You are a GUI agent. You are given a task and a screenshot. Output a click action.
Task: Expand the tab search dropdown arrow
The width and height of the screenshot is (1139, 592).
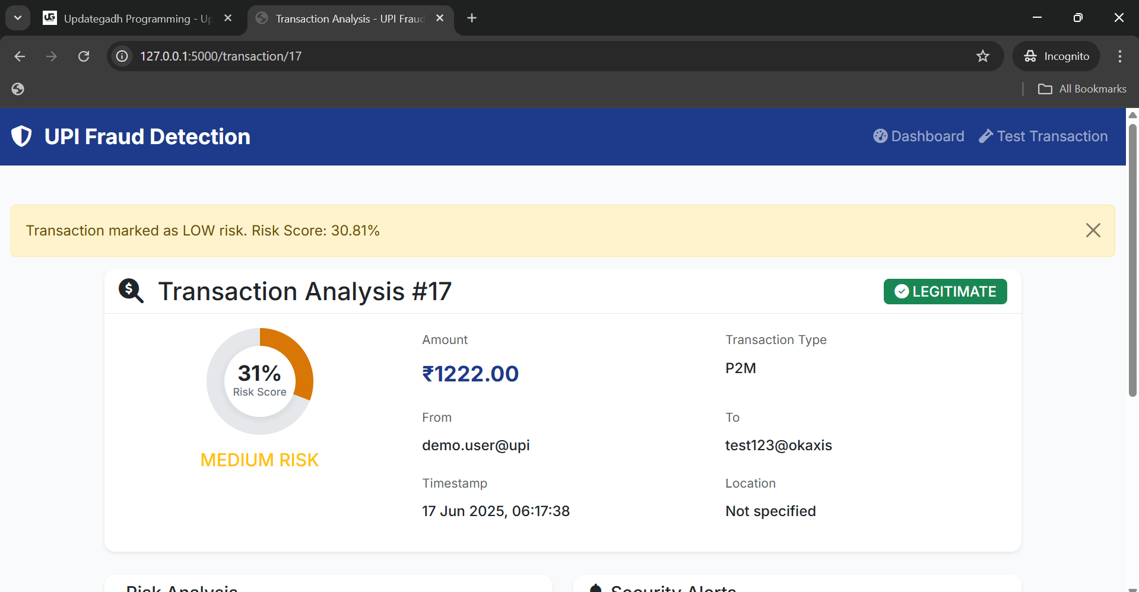click(18, 18)
